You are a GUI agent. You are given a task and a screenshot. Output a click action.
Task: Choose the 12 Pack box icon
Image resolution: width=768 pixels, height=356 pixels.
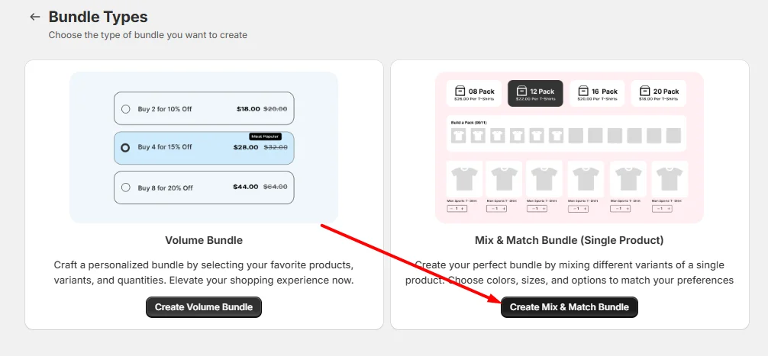521,91
